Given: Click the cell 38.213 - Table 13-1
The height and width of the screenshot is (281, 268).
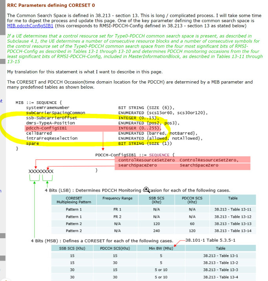Looking at the screenshot, I should pyautogui.click(x=220, y=256).
